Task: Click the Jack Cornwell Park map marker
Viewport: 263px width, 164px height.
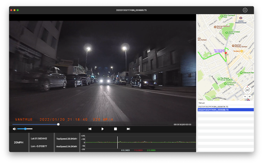Action: pos(222,16)
